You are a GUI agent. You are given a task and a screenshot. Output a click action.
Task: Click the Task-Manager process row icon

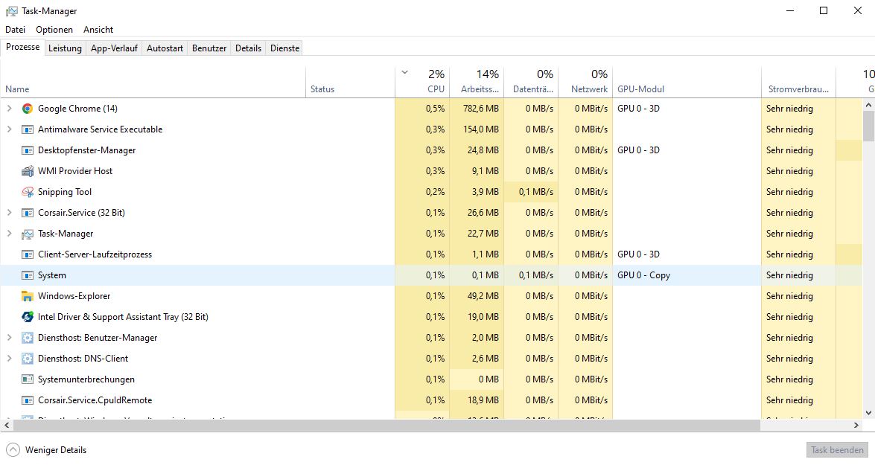[28, 234]
